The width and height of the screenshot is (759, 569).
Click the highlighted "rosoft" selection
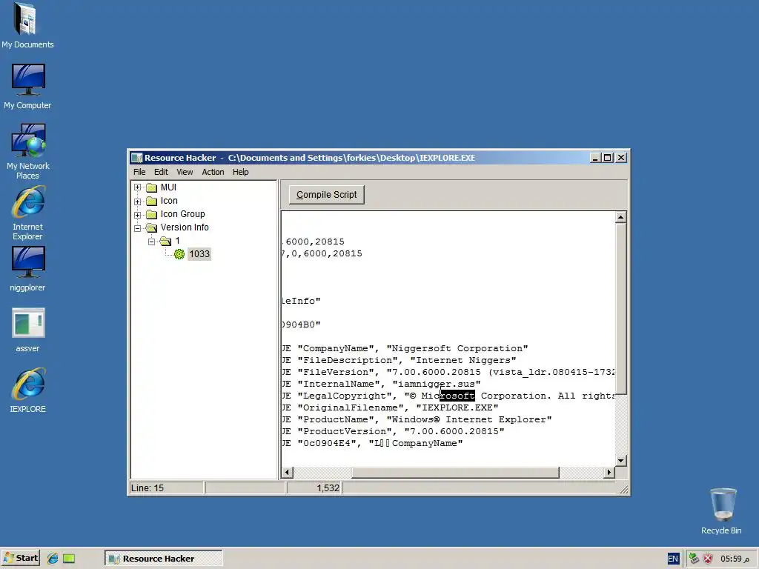[457, 396]
